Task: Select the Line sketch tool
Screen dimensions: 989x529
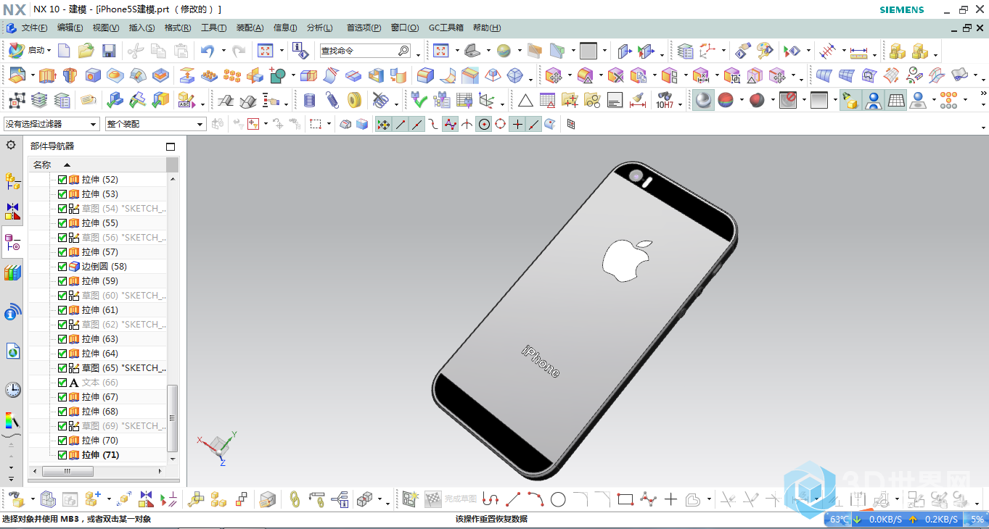Action: pos(513,499)
